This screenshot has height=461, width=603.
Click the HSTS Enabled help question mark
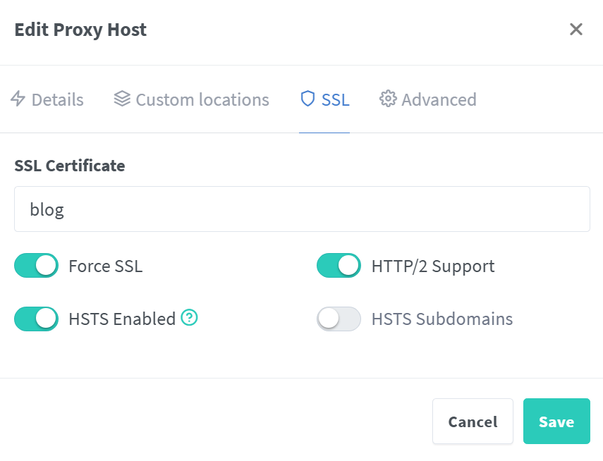point(189,319)
